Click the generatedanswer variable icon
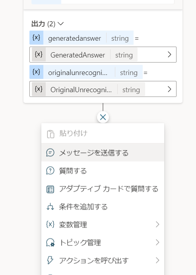 click(x=36, y=38)
